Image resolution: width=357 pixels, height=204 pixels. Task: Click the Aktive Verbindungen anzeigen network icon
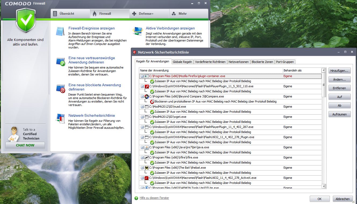point(138,31)
